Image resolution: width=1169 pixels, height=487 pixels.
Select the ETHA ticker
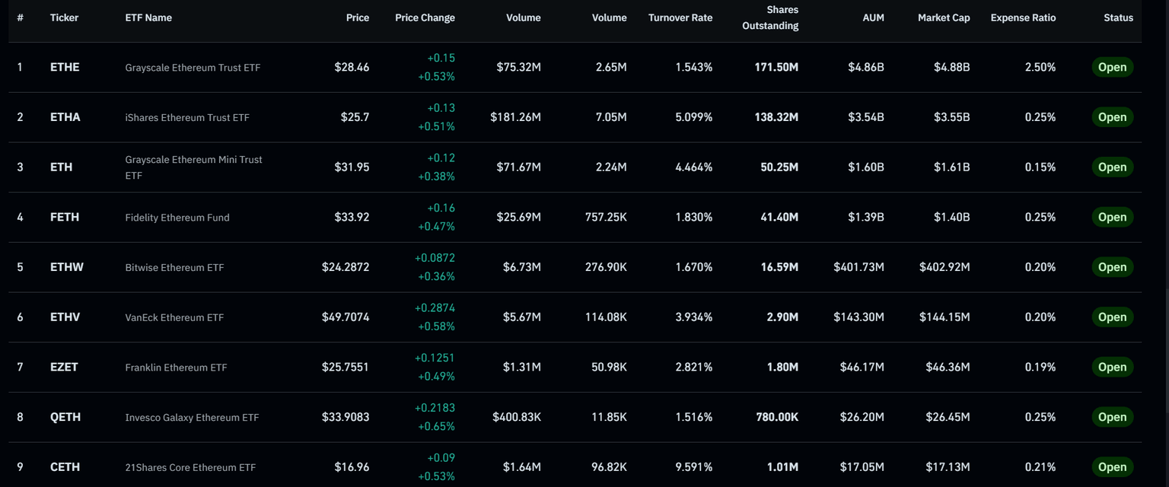coord(65,117)
